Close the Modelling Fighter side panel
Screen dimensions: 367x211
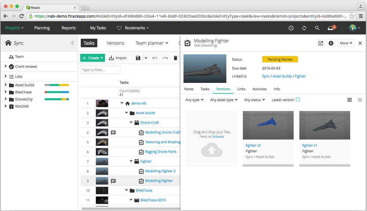tap(360, 43)
